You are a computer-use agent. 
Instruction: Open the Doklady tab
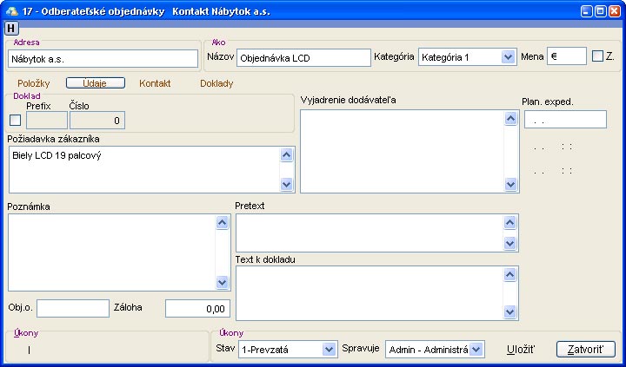click(216, 83)
